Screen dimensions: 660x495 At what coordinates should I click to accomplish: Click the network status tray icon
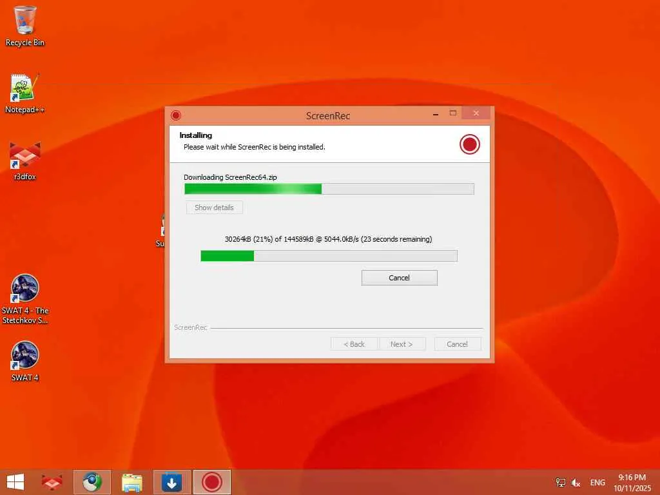click(x=561, y=482)
